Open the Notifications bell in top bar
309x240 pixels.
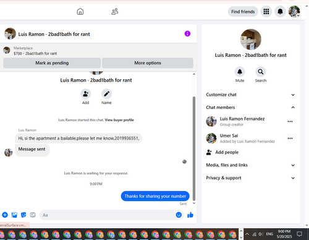pos(280,12)
